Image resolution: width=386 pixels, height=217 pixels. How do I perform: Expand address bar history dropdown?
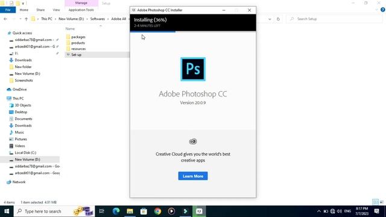(x=270, y=19)
